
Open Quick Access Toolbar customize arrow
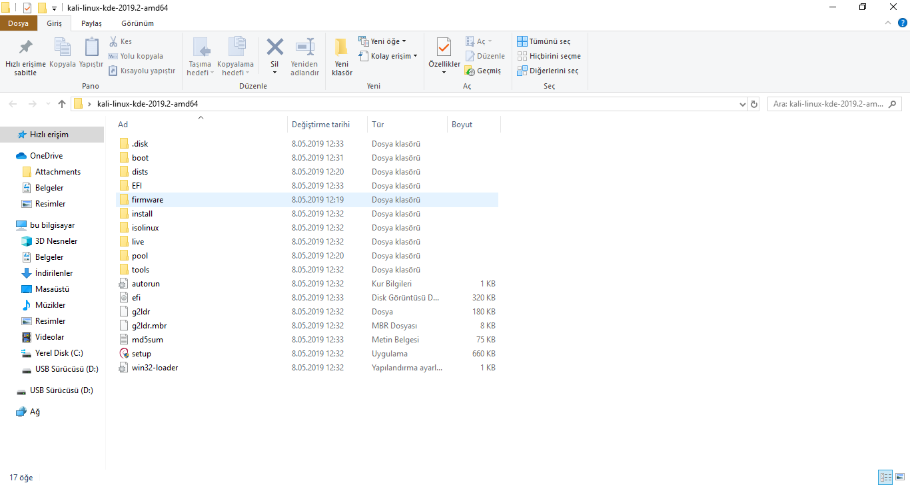click(x=54, y=8)
